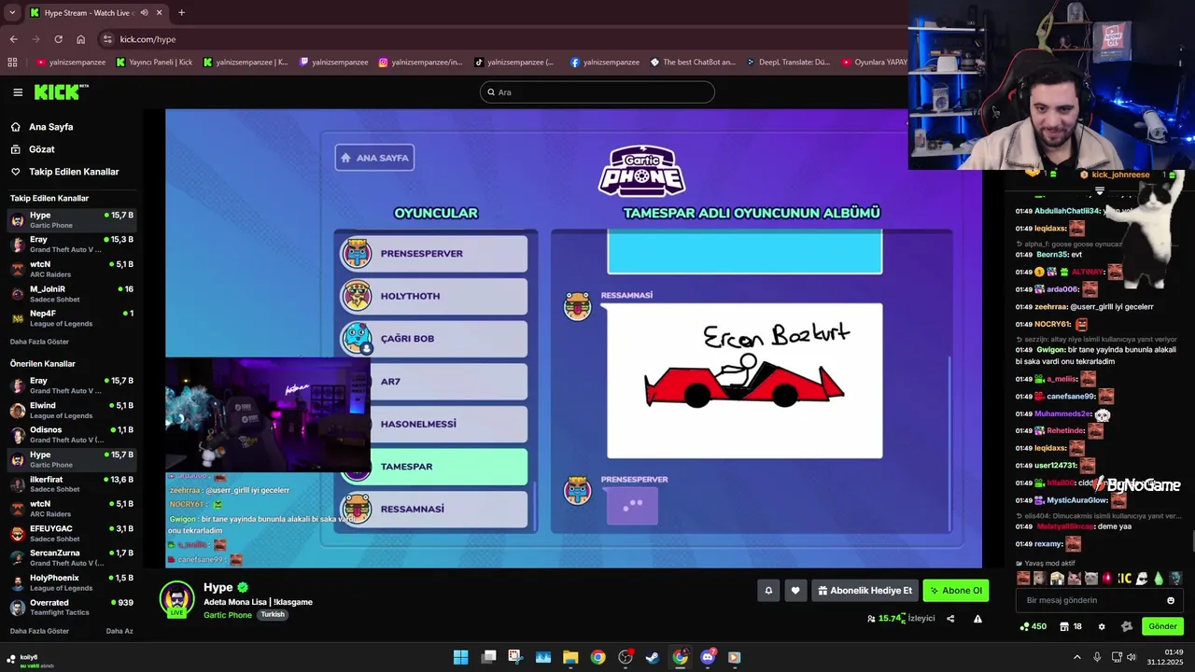Select PRENSESPERVER in the players list
Screen dimensions: 1195x672
click(434, 254)
